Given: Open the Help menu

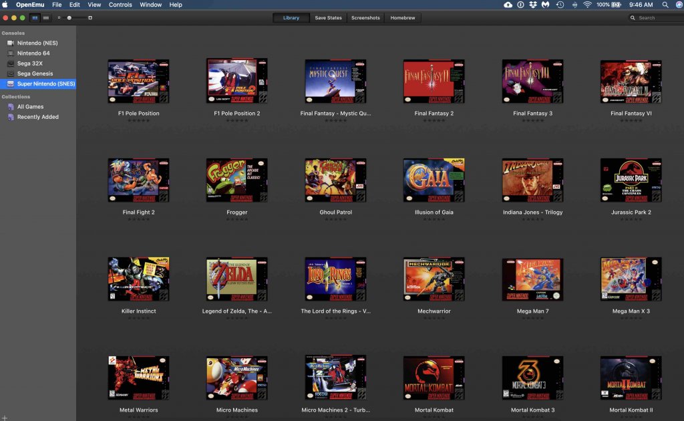Looking at the screenshot, I should (176, 5).
